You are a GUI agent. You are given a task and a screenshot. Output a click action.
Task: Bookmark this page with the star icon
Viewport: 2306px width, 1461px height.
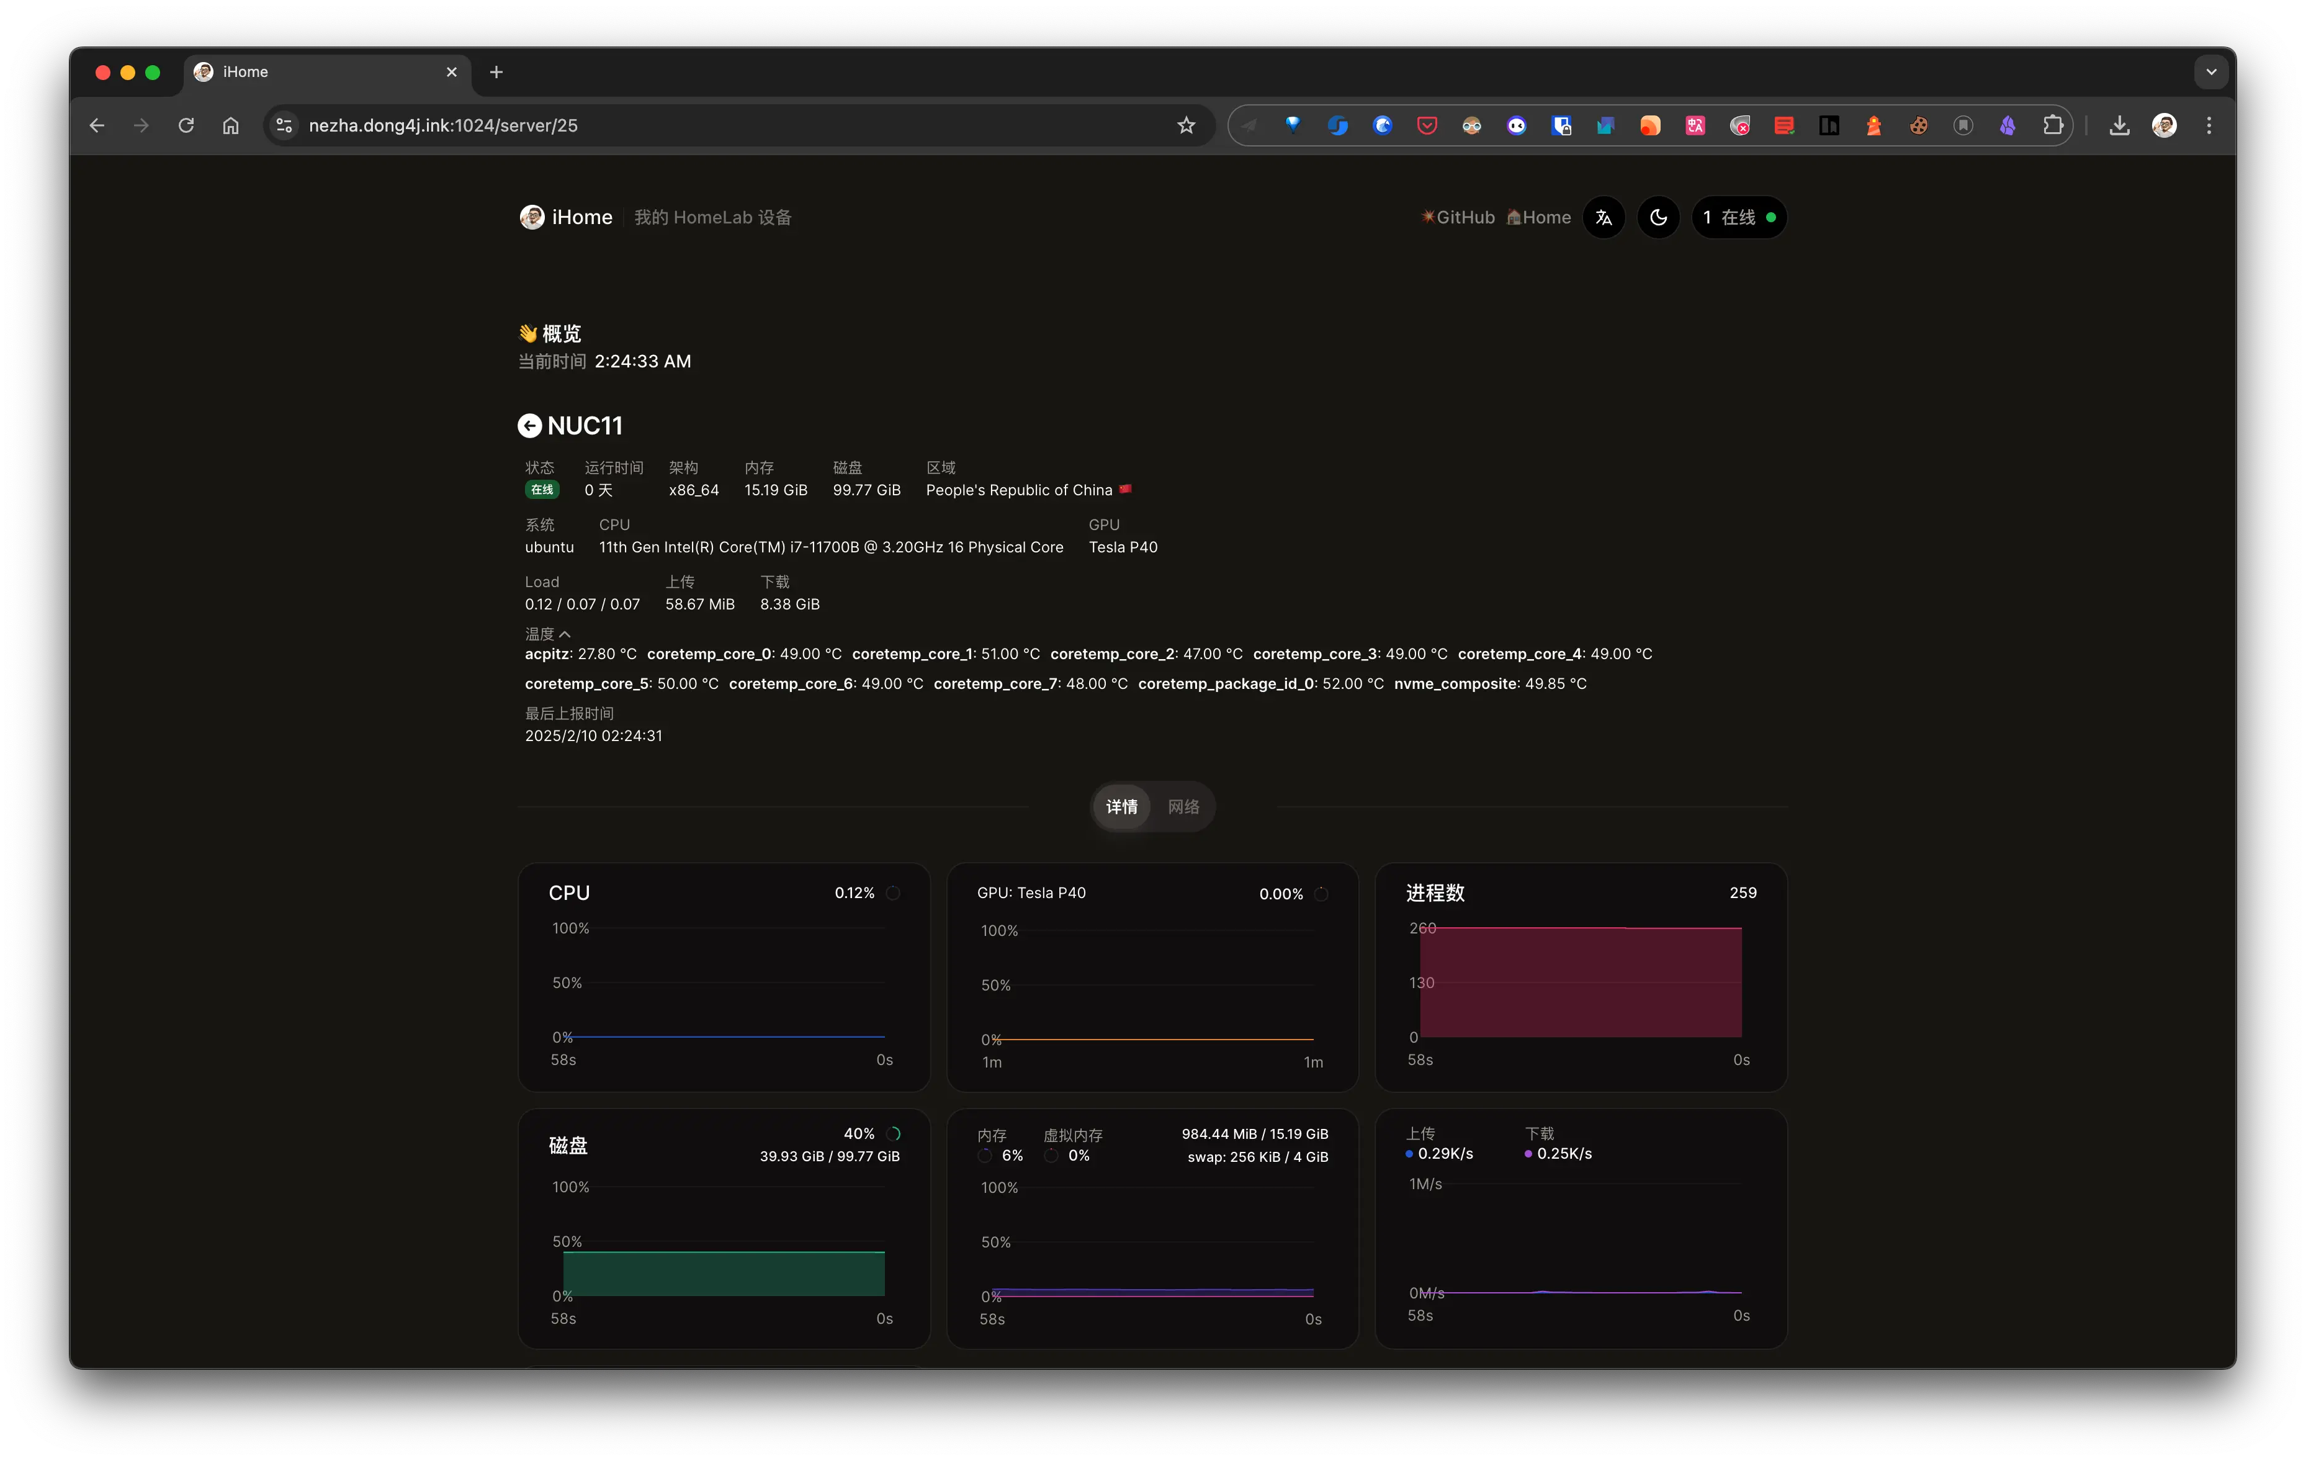(1187, 125)
